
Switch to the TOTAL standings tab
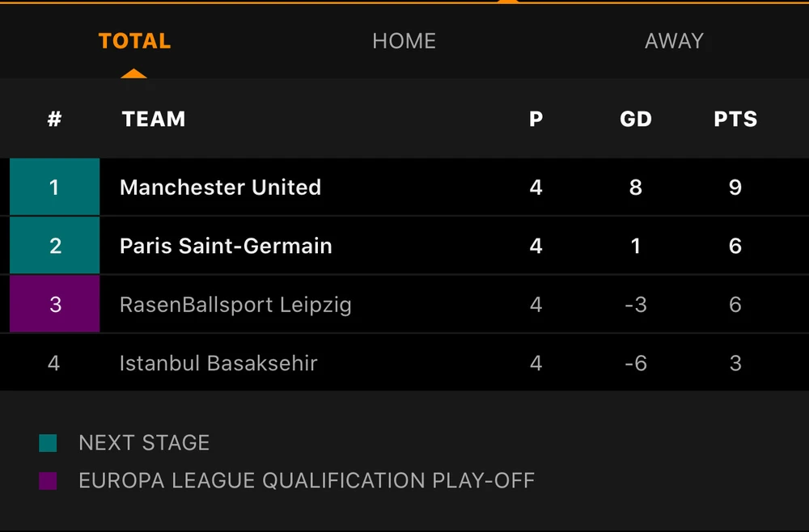coord(134,41)
